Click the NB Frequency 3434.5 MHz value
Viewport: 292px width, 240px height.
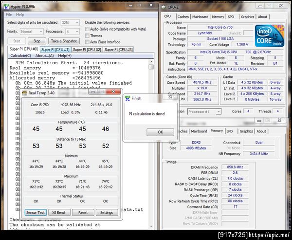(x=259, y=154)
